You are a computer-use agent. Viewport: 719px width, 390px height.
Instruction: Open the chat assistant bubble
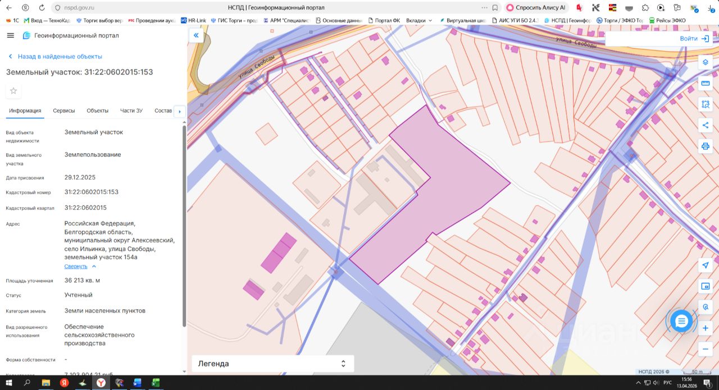pos(681,321)
